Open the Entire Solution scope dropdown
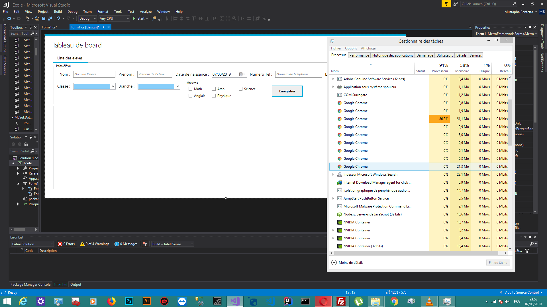 [x=32, y=244]
